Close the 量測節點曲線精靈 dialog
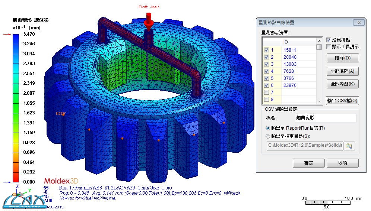371x211 pixels. 359,22
